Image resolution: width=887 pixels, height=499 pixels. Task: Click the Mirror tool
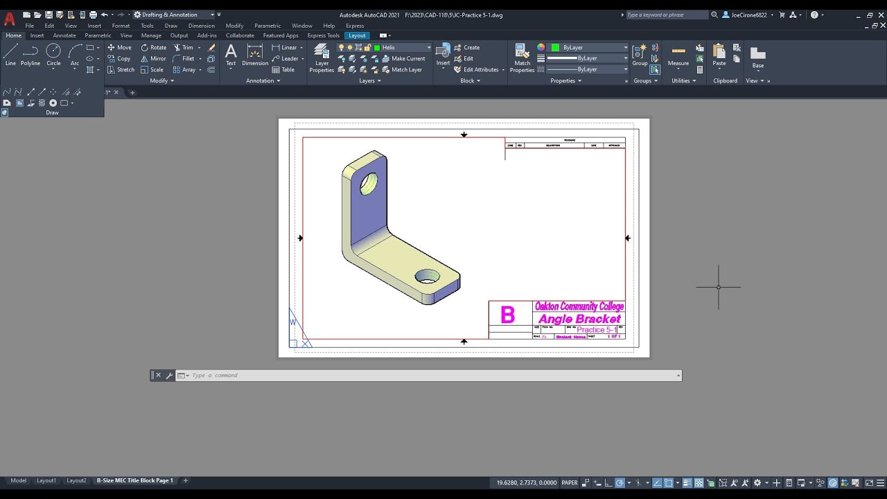click(154, 59)
